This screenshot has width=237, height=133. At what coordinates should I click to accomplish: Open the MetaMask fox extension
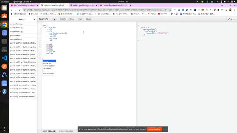[203, 10]
